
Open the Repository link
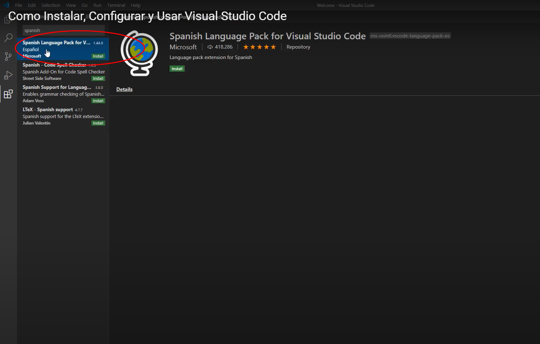coord(298,47)
